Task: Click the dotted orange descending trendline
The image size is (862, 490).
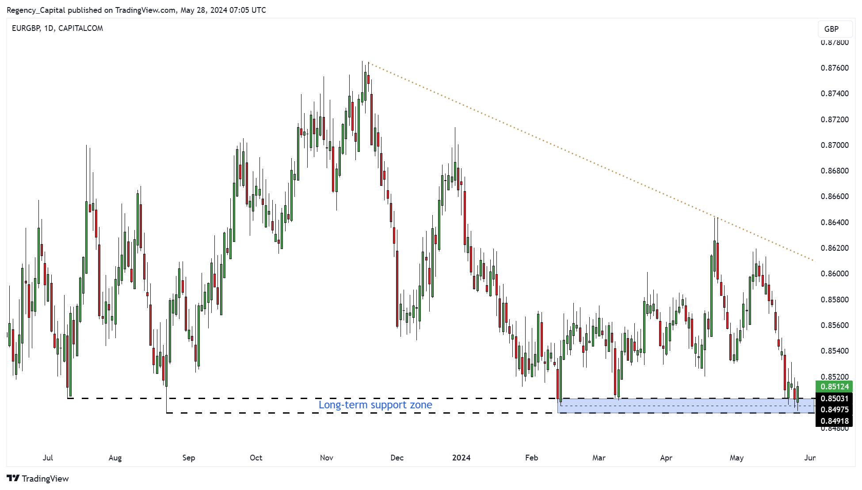Action: 591,162
